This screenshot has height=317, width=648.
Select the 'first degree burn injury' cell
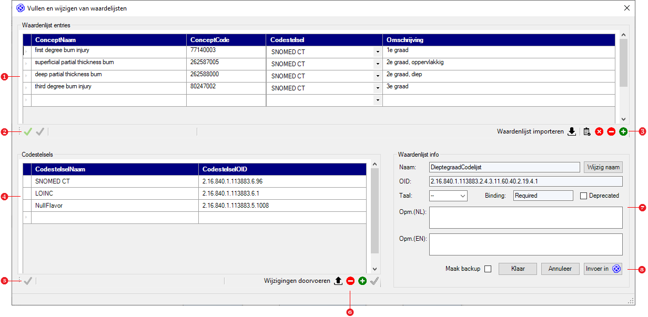109,52
